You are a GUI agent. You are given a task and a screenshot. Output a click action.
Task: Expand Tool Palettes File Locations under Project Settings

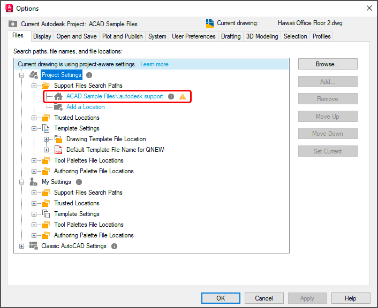(x=34, y=160)
